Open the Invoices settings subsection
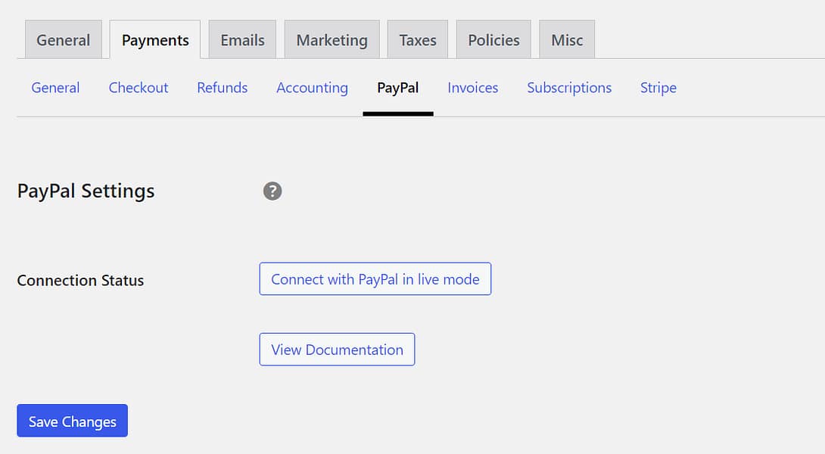 472,88
